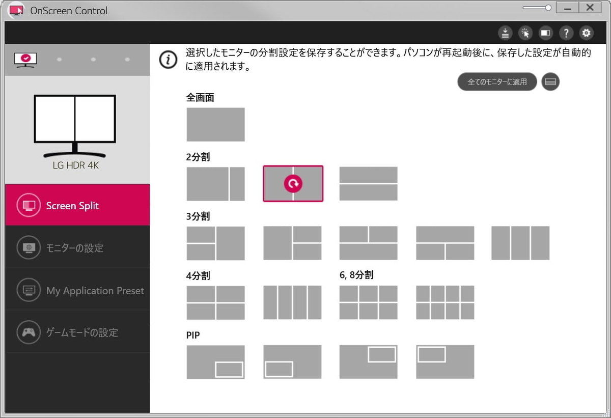Click the screen mode icon in top toolbar
The width and height of the screenshot is (611, 418).
point(545,33)
